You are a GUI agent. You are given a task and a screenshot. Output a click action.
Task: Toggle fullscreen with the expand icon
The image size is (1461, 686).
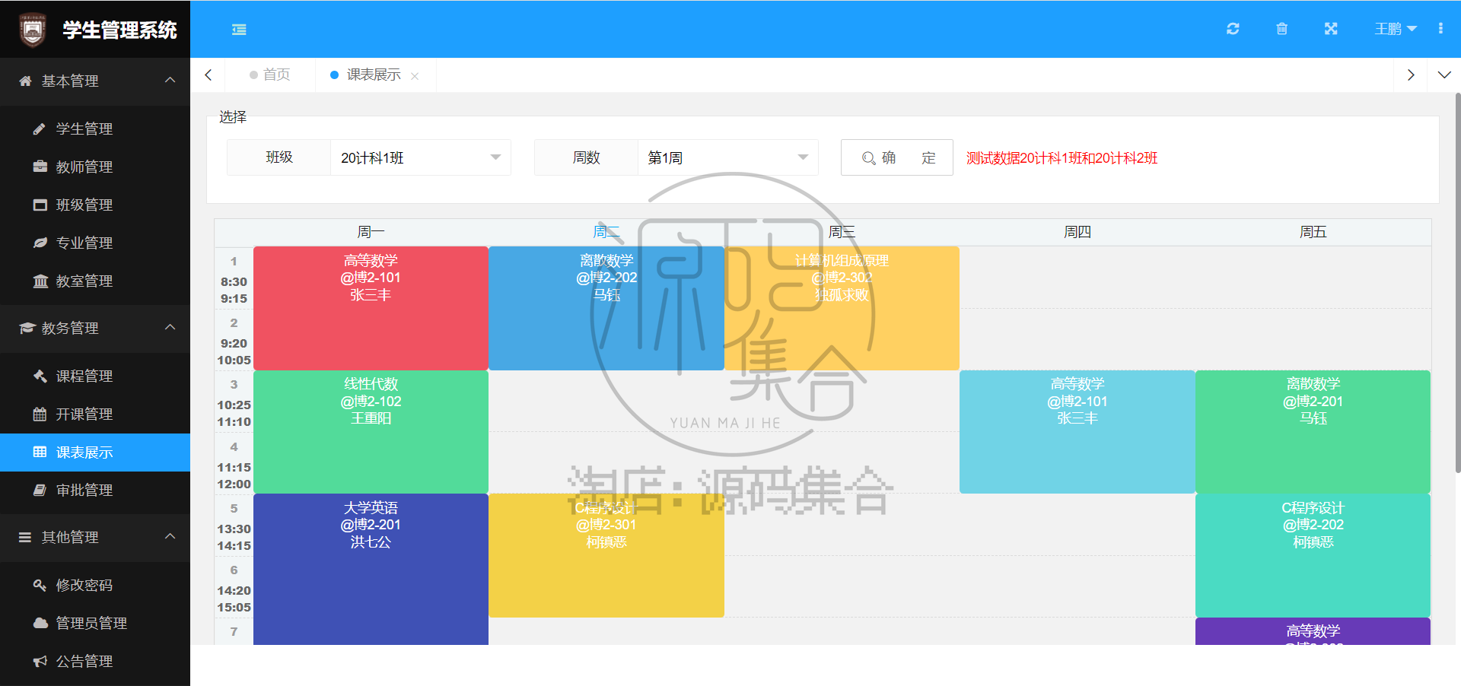click(x=1330, y=29)
